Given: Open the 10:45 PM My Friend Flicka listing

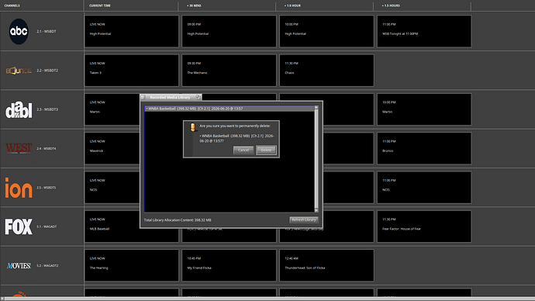Looking at the screenshot, I should pos(229,265).
